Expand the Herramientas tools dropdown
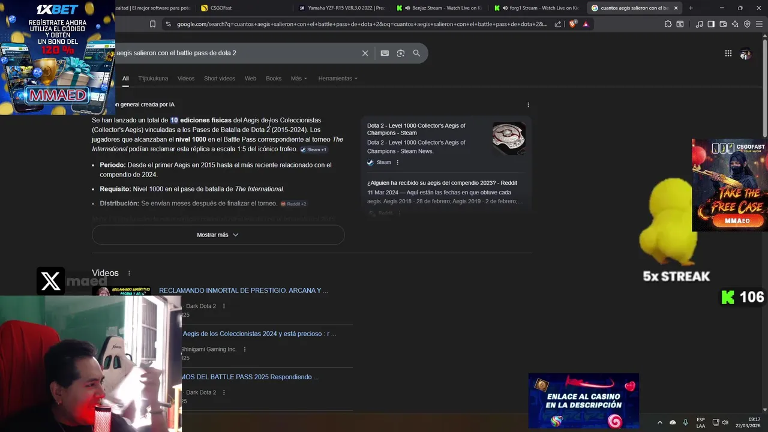This screenshot has width=768, height=432. tap(338, 79)
